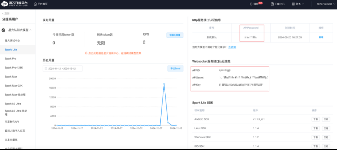
Task: Click the flame icon of 星火认知大模型
Action: click(3, 30)
